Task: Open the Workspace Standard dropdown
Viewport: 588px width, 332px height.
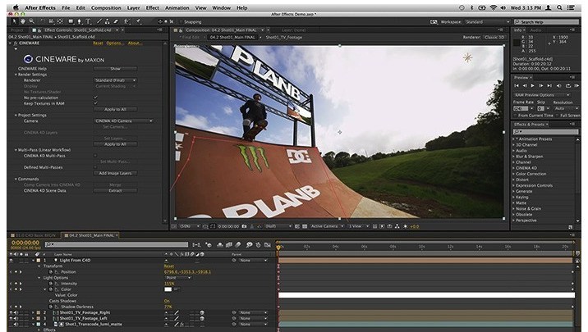Action: 488,21
